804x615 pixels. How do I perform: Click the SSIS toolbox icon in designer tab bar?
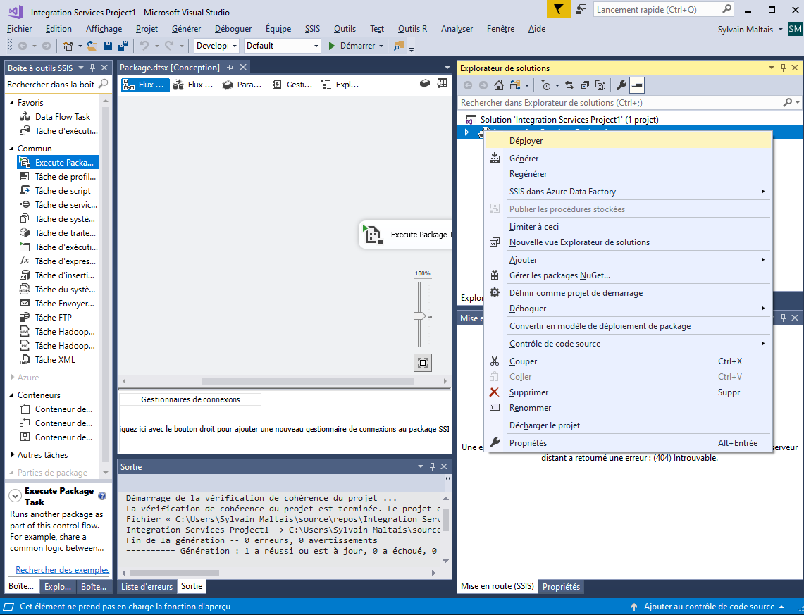click(425, 84)
